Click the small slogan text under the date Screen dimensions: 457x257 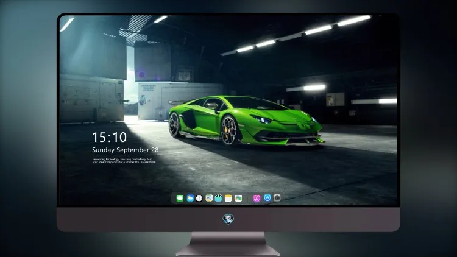pyautogui.click(x=124, y=161)
